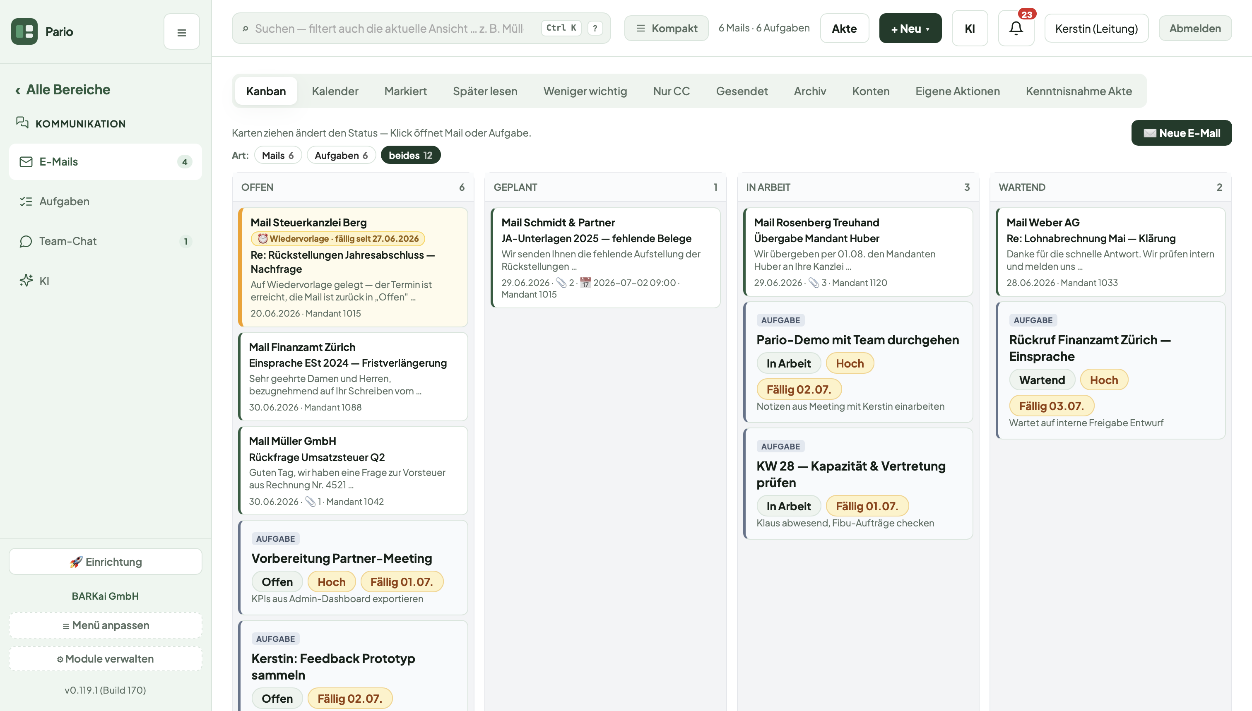Open Vorbereitung Partner-Meeting task card
The image size is (1252, 711).
point(353,567)
